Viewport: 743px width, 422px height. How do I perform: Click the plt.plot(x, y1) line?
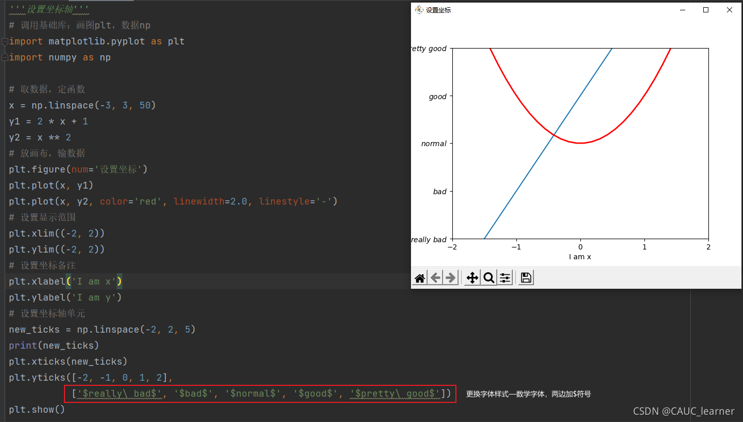51,185
